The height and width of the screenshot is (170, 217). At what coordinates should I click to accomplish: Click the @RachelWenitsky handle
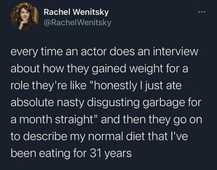click(77, 22)
